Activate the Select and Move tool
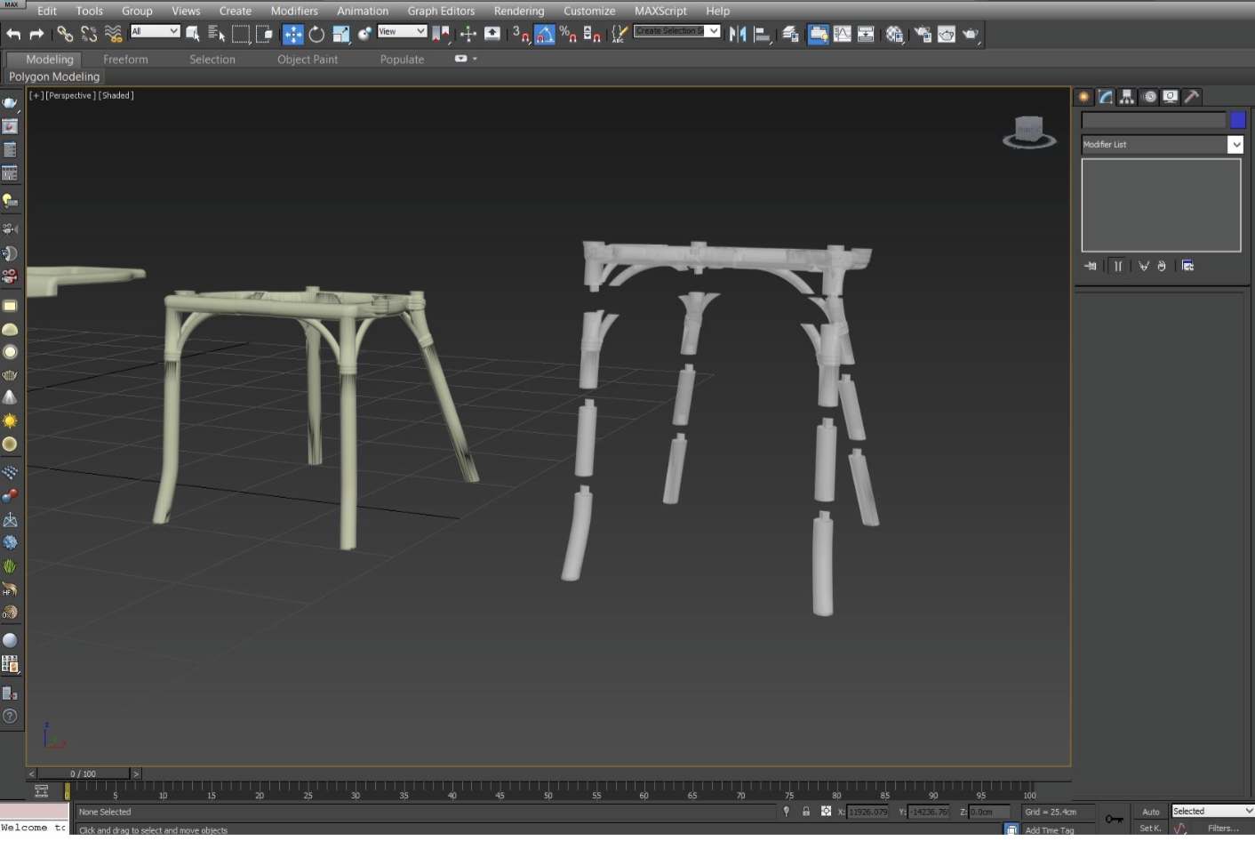 tap(292, 35)
